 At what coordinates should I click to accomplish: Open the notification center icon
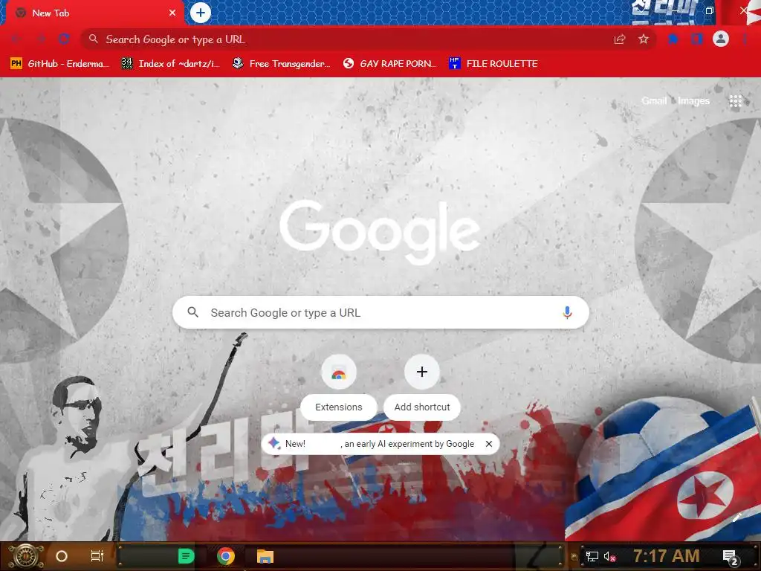pyautogui.click(x=731, y=557)
